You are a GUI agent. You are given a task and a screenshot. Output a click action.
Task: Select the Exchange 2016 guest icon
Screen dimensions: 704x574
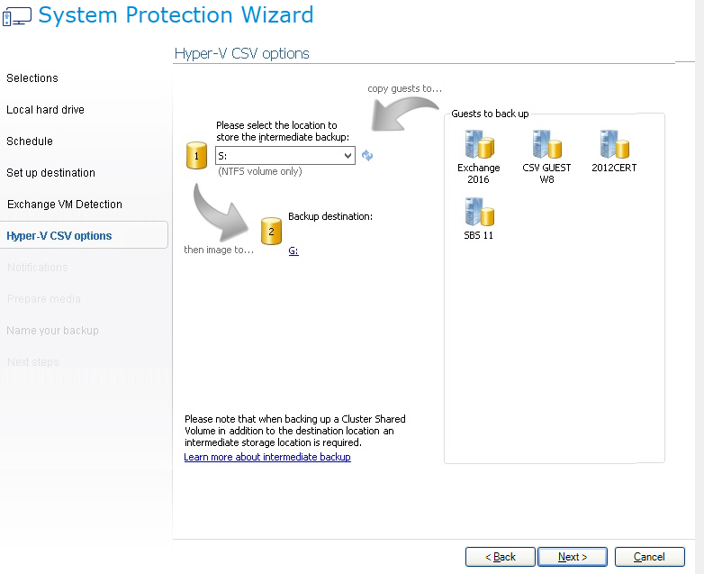point(478,145)
